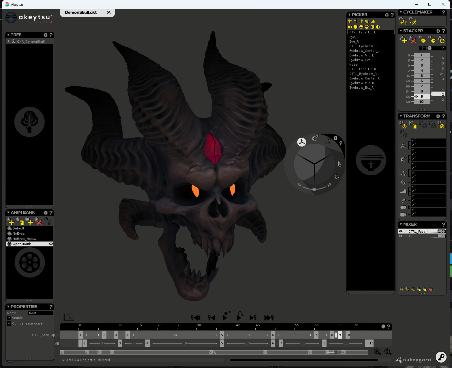
Task: Create a new animation in the Anim Bank toolbar
Action: [x=11, y=222]
